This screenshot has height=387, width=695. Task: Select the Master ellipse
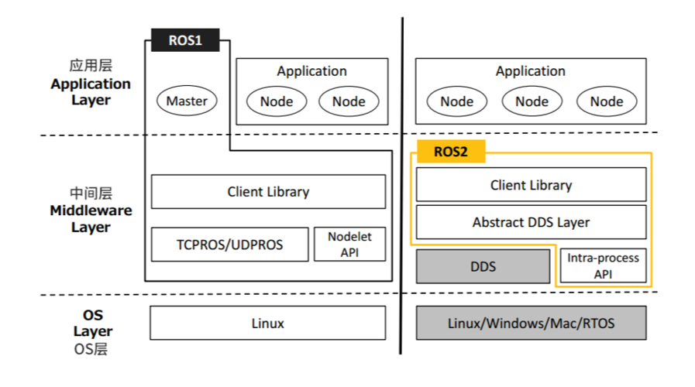click(x=187, y=101)
